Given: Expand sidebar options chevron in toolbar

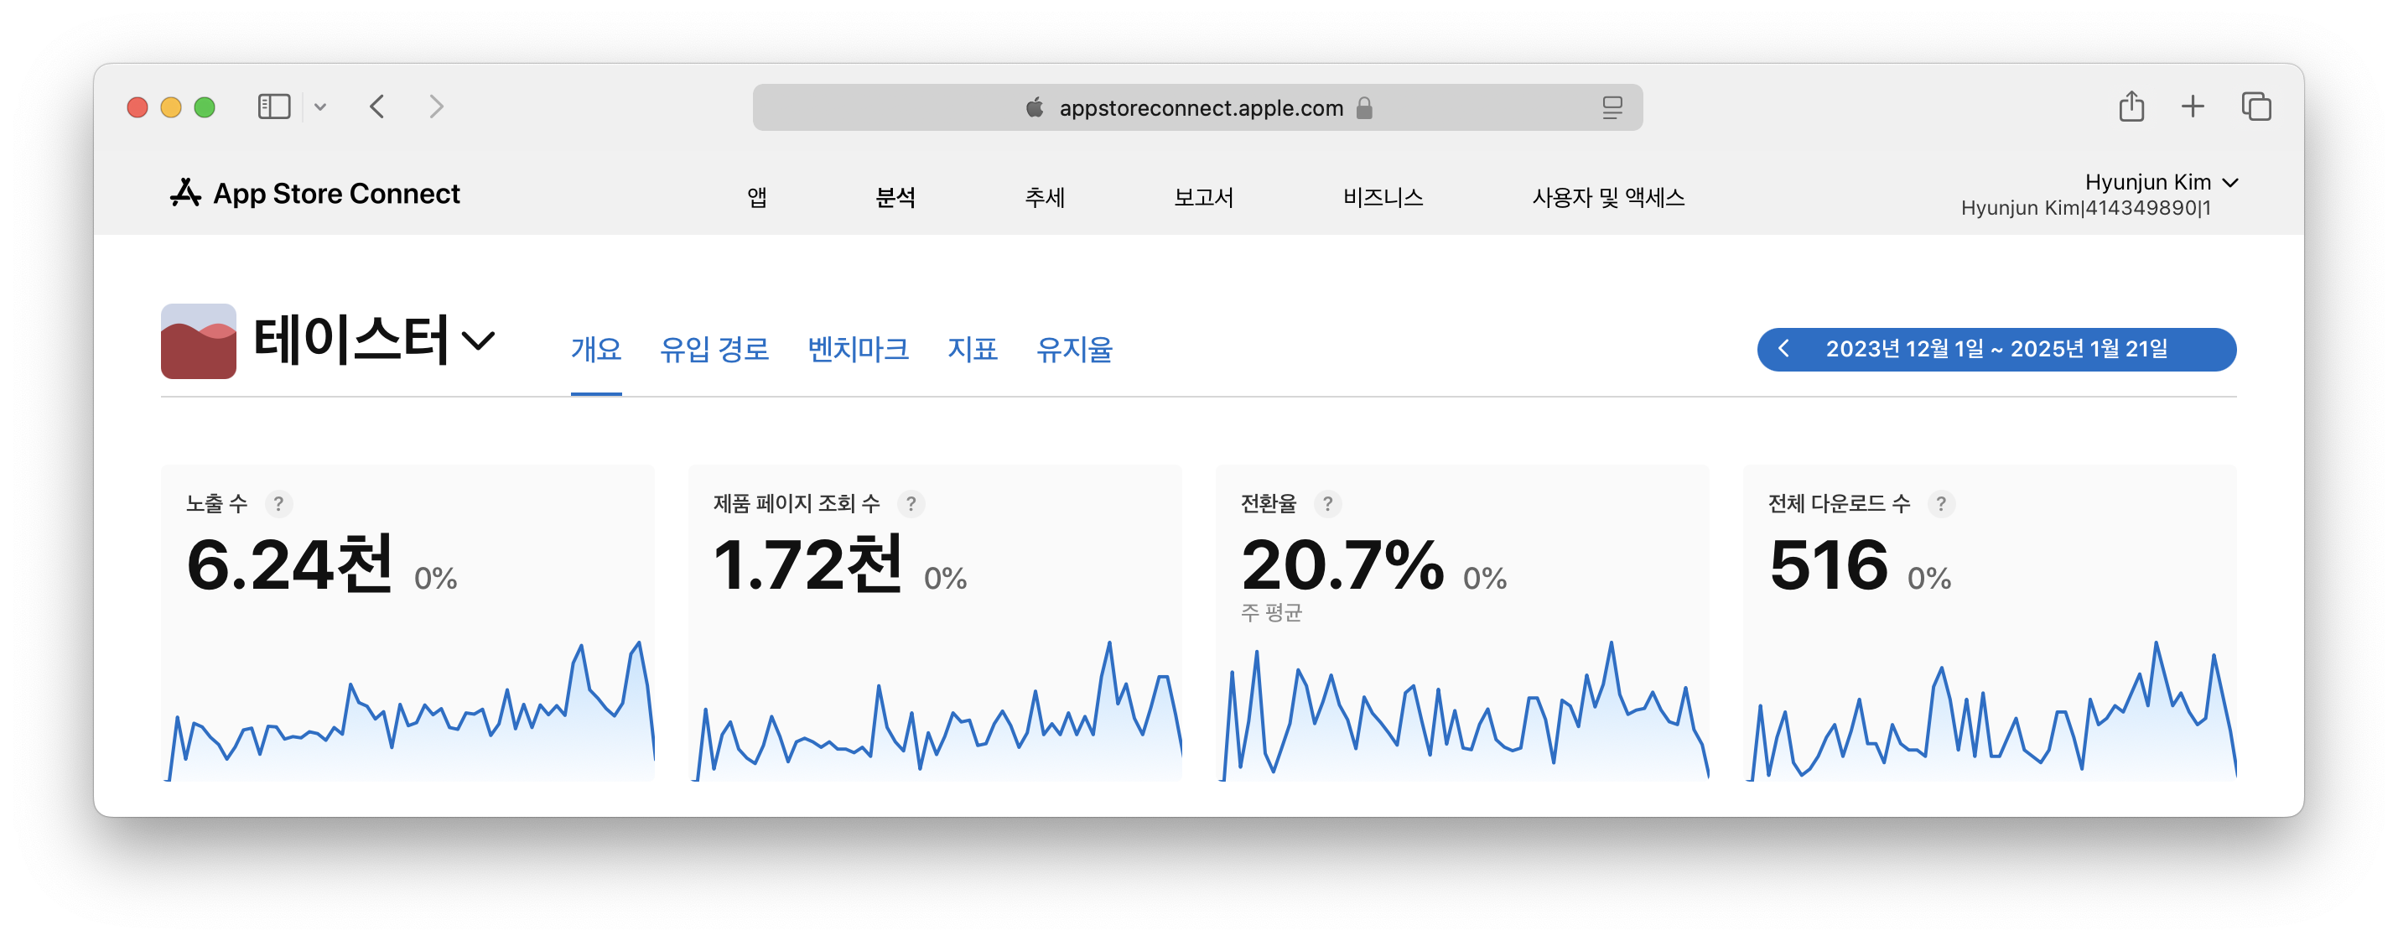Looking at the screenshot, I should pyautogui.click(x=320, y=107).
